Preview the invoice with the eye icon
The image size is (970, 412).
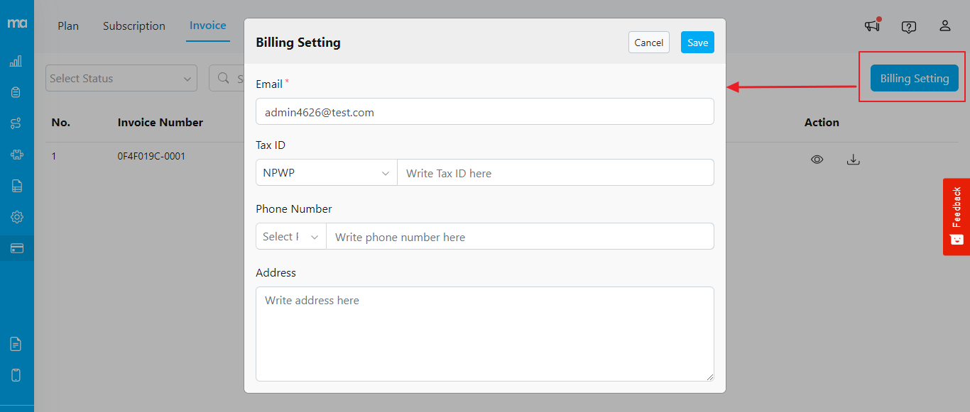tap(817, 159)
